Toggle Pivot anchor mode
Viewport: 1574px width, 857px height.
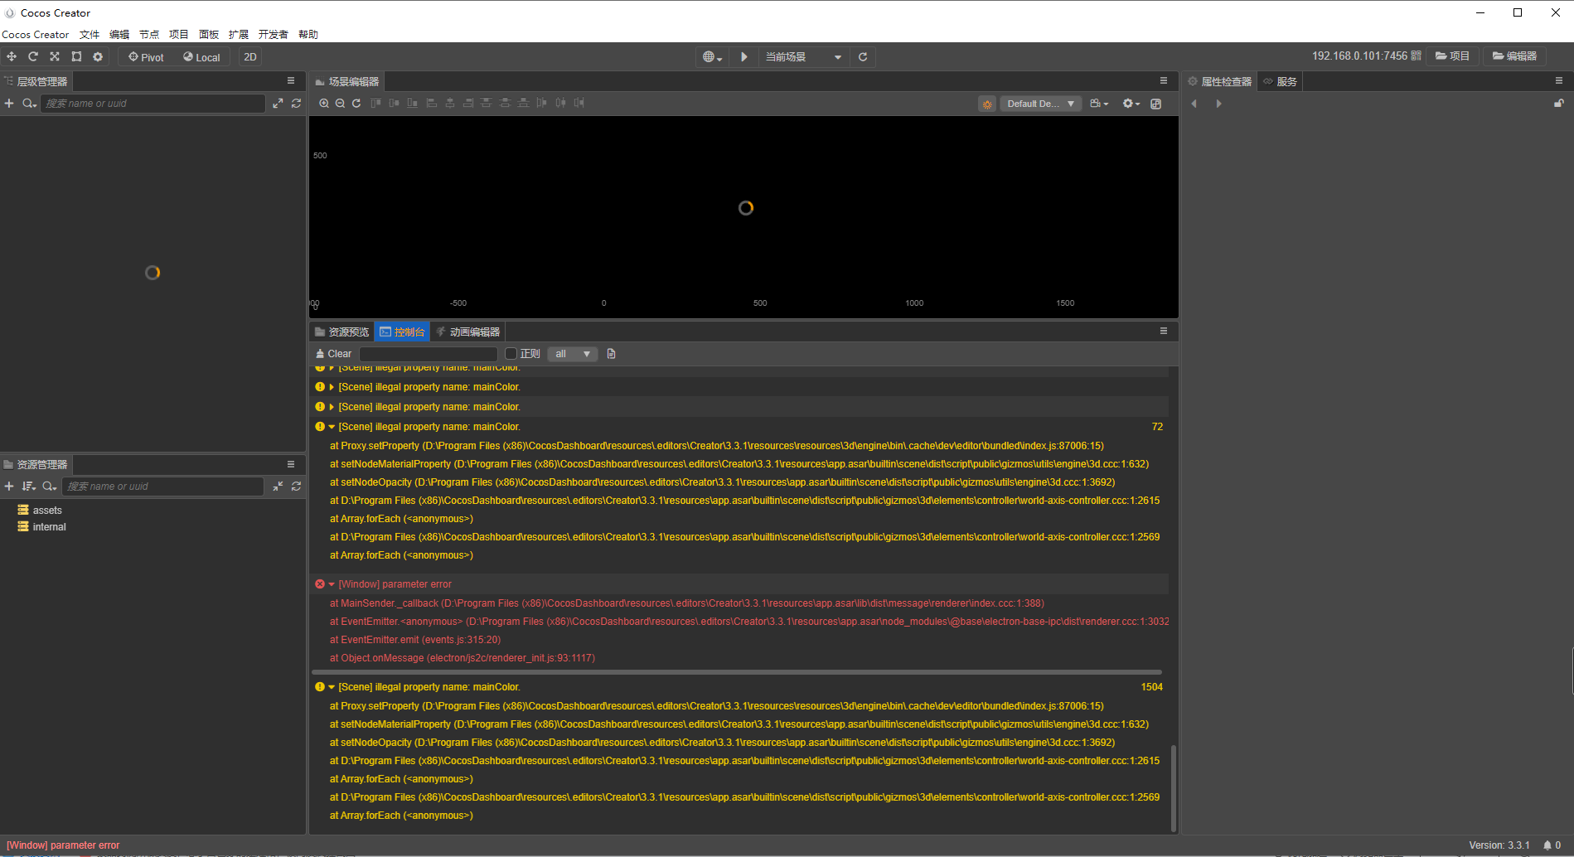click(x=146, y=57)
